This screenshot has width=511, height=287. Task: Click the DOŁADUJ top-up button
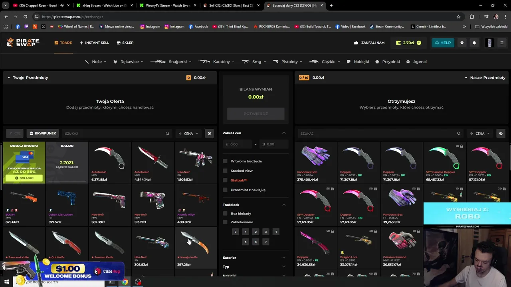[x=24, y=178]
